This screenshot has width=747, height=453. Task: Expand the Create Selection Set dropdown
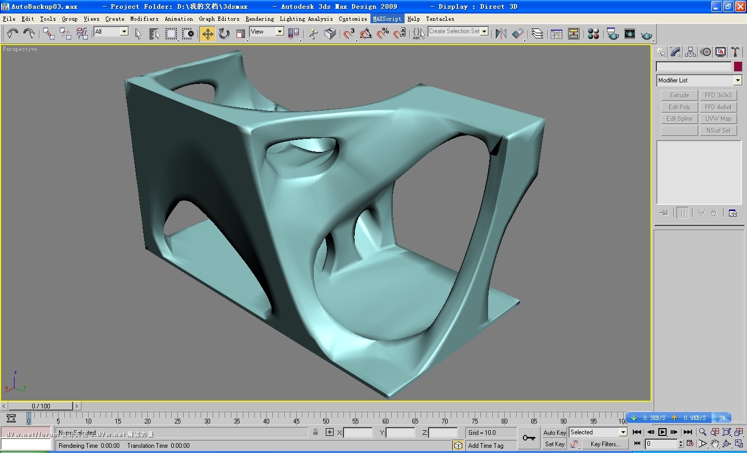(x=485, y=32)
